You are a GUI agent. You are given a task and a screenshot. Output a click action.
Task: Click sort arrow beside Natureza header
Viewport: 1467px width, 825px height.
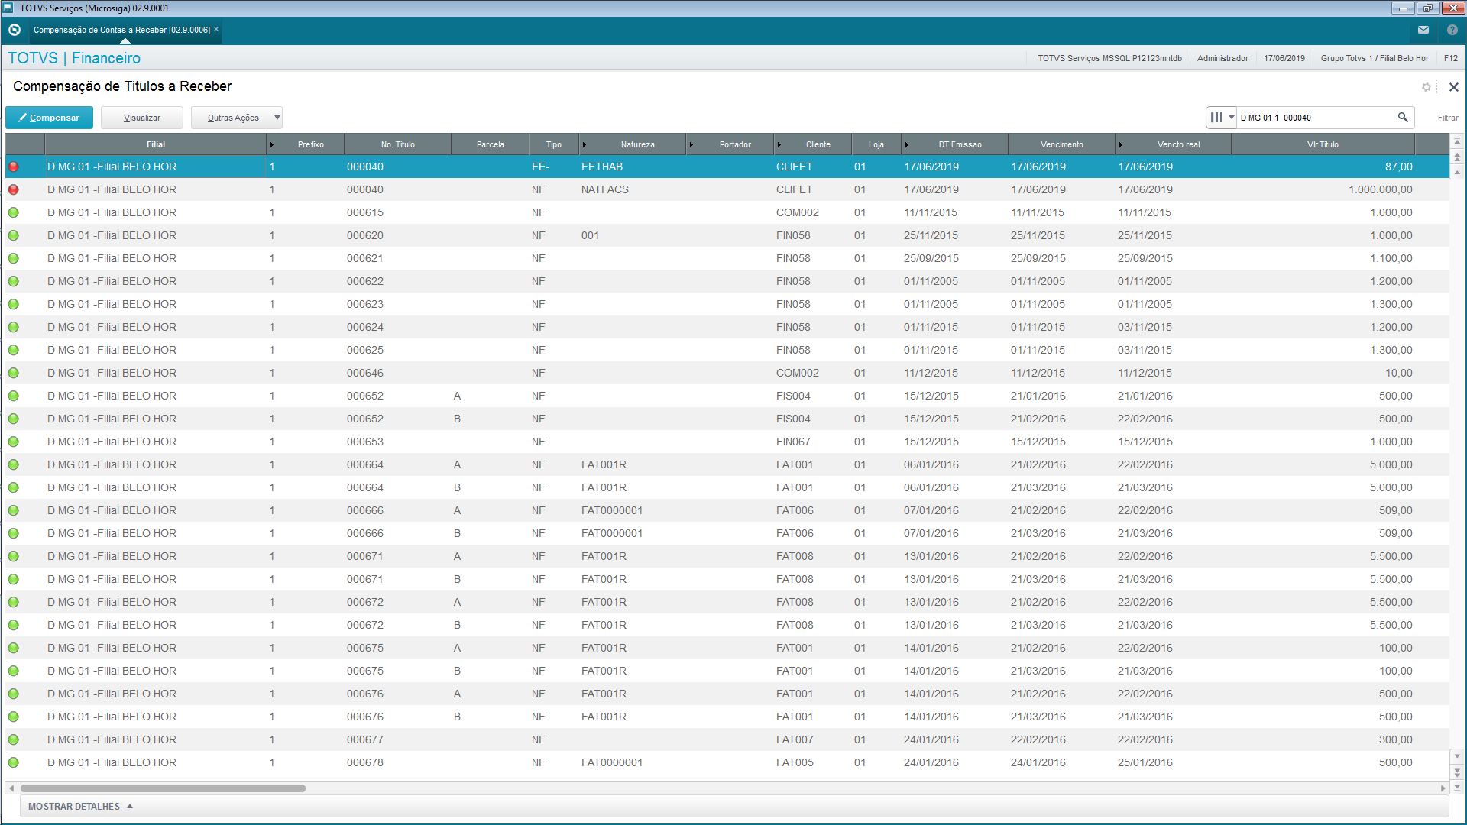pos(585,144)
